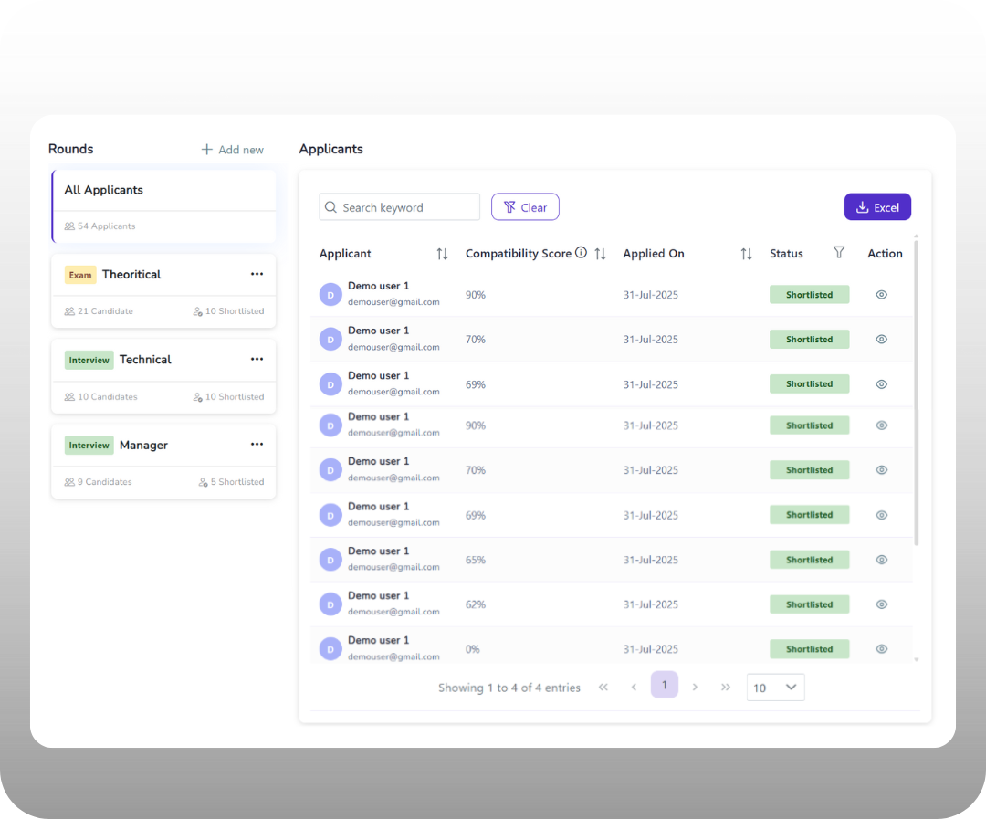Open the Status column filter funnel
Screen dimensions: 986x819
tap(839, 253)
